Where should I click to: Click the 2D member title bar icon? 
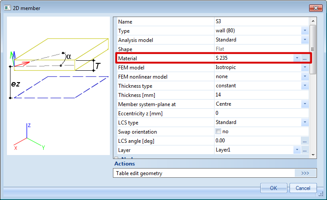coord(7,8)
